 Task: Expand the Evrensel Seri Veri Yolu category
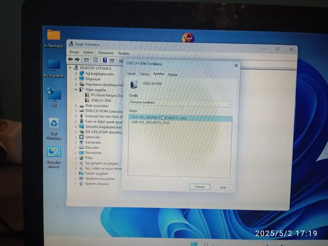click(76, 116)
